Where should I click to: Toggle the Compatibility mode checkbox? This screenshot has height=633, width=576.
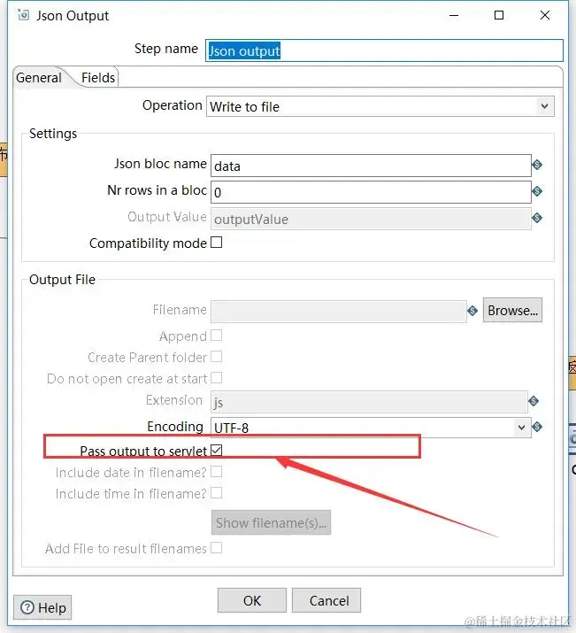[217, 243]
